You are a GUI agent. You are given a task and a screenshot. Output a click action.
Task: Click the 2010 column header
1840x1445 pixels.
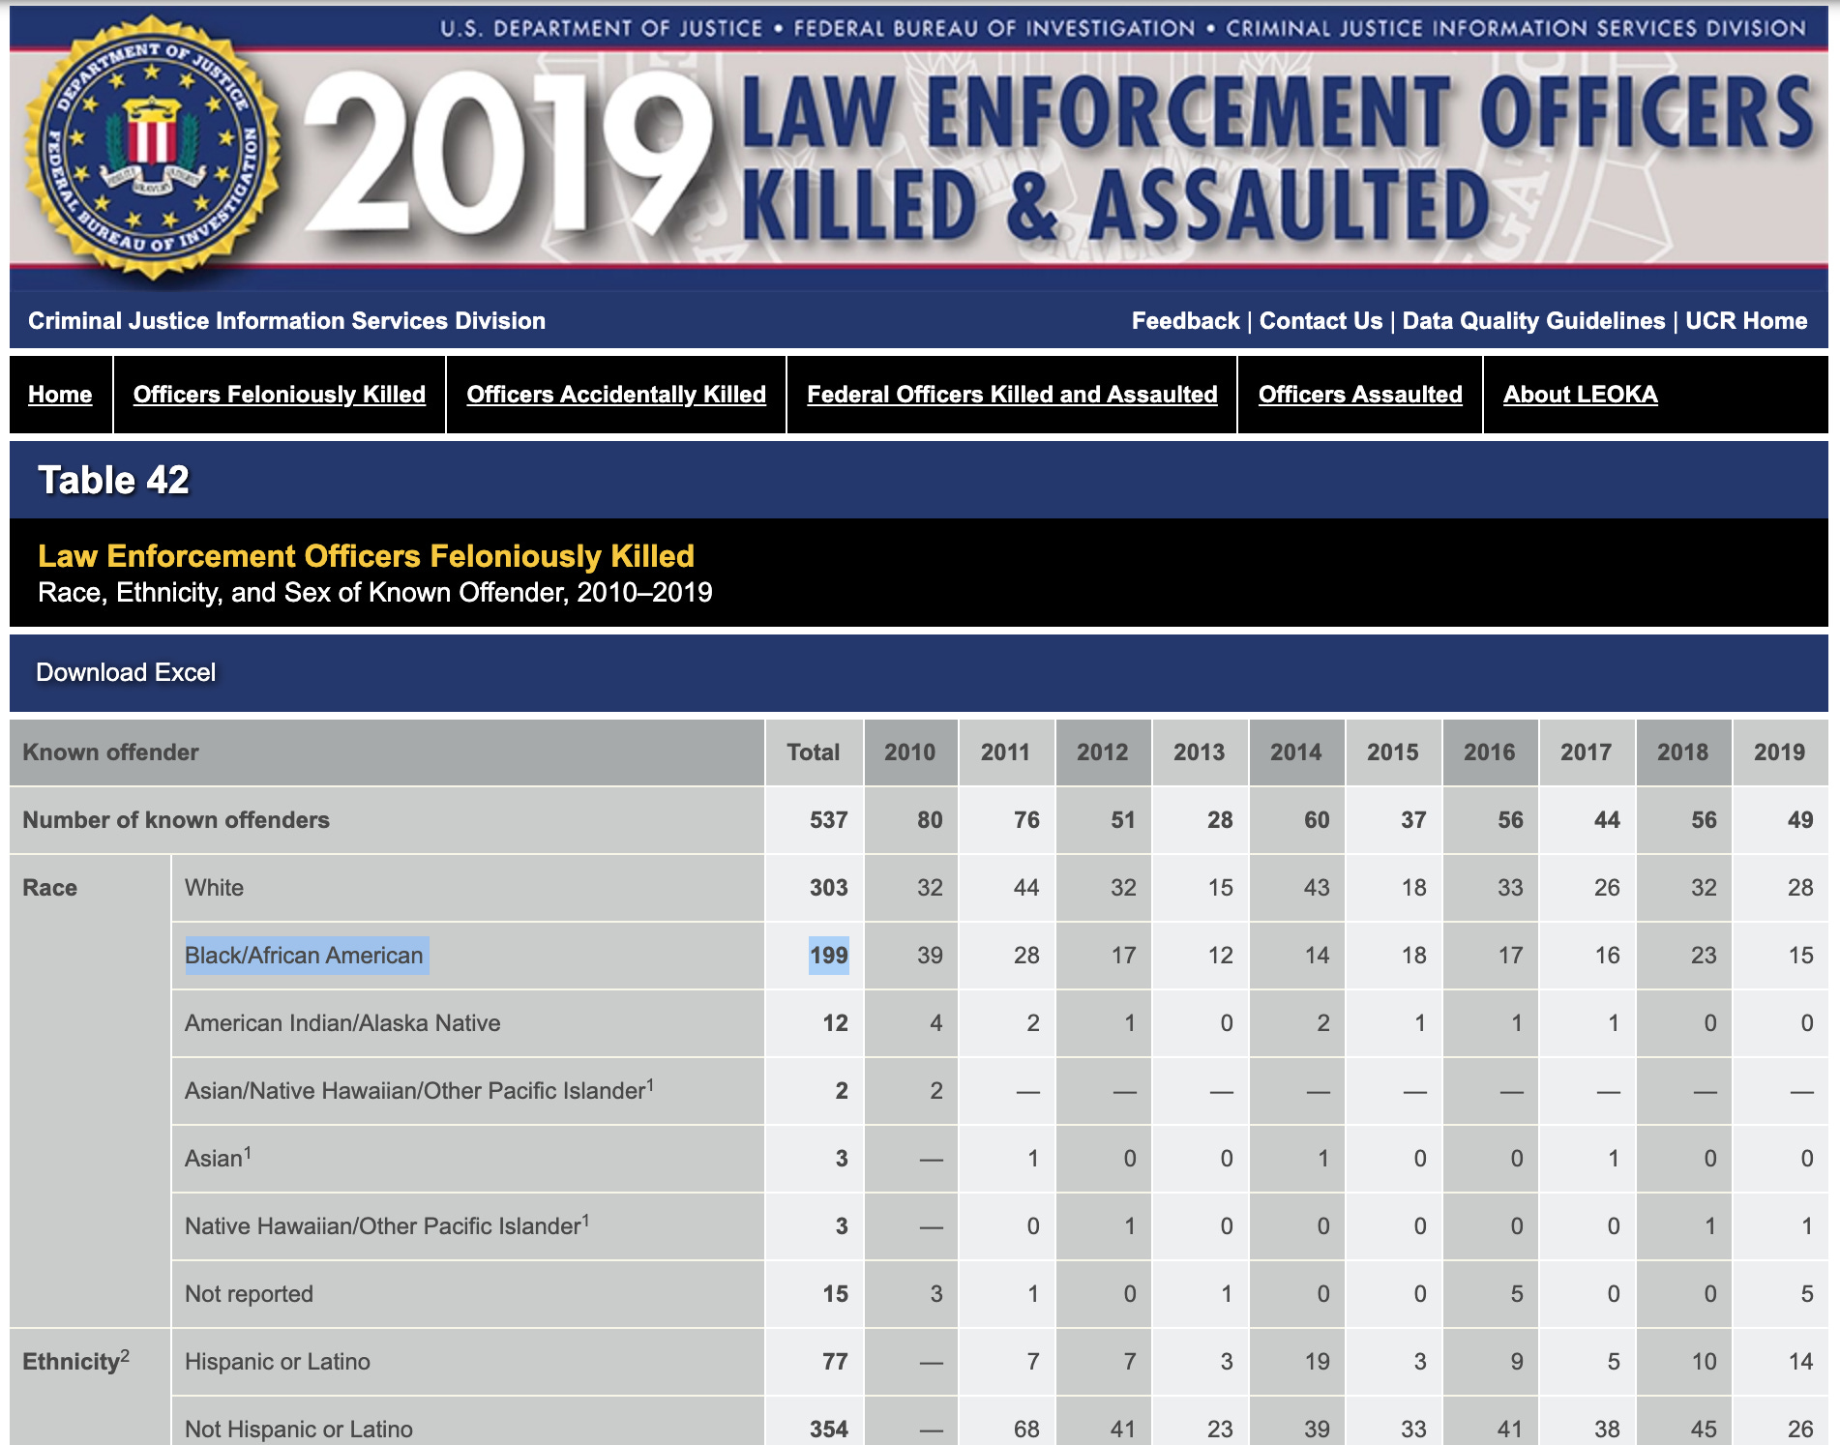click(909, 752)
